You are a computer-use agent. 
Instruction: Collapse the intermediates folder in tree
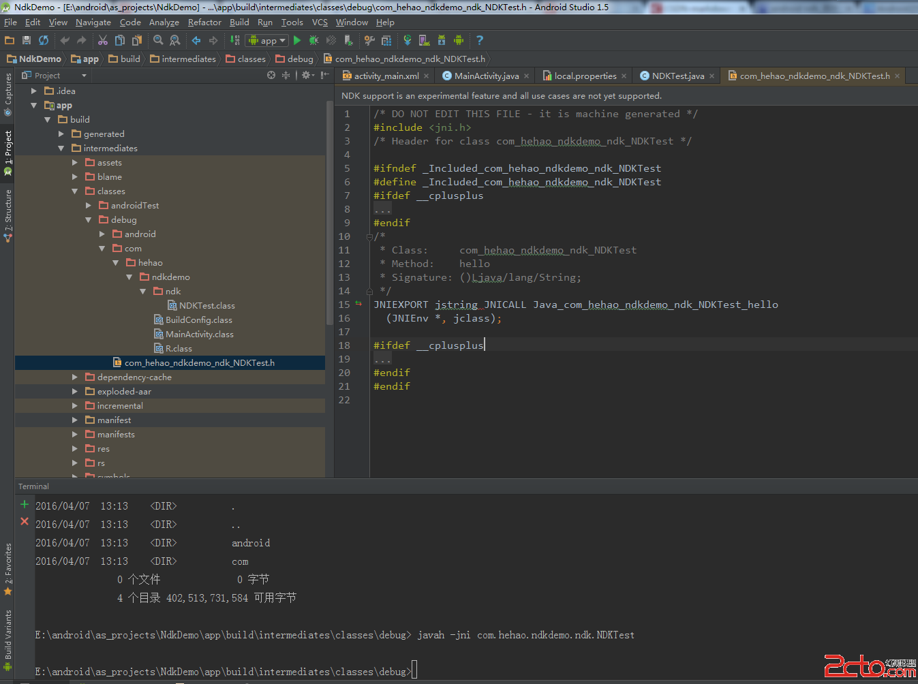61,149
